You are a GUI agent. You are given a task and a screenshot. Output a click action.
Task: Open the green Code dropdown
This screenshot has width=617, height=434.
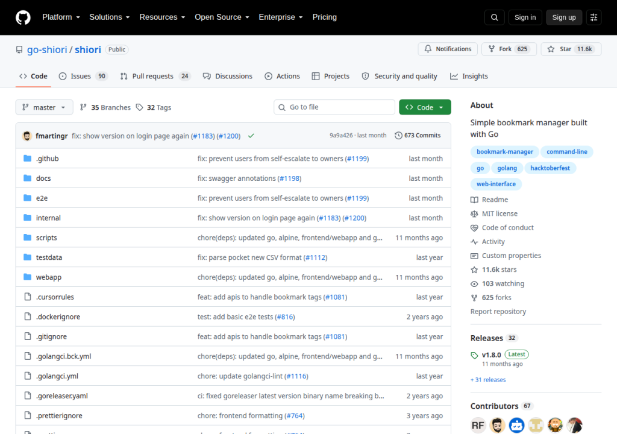pyautogui.click(x=425, y=107)
